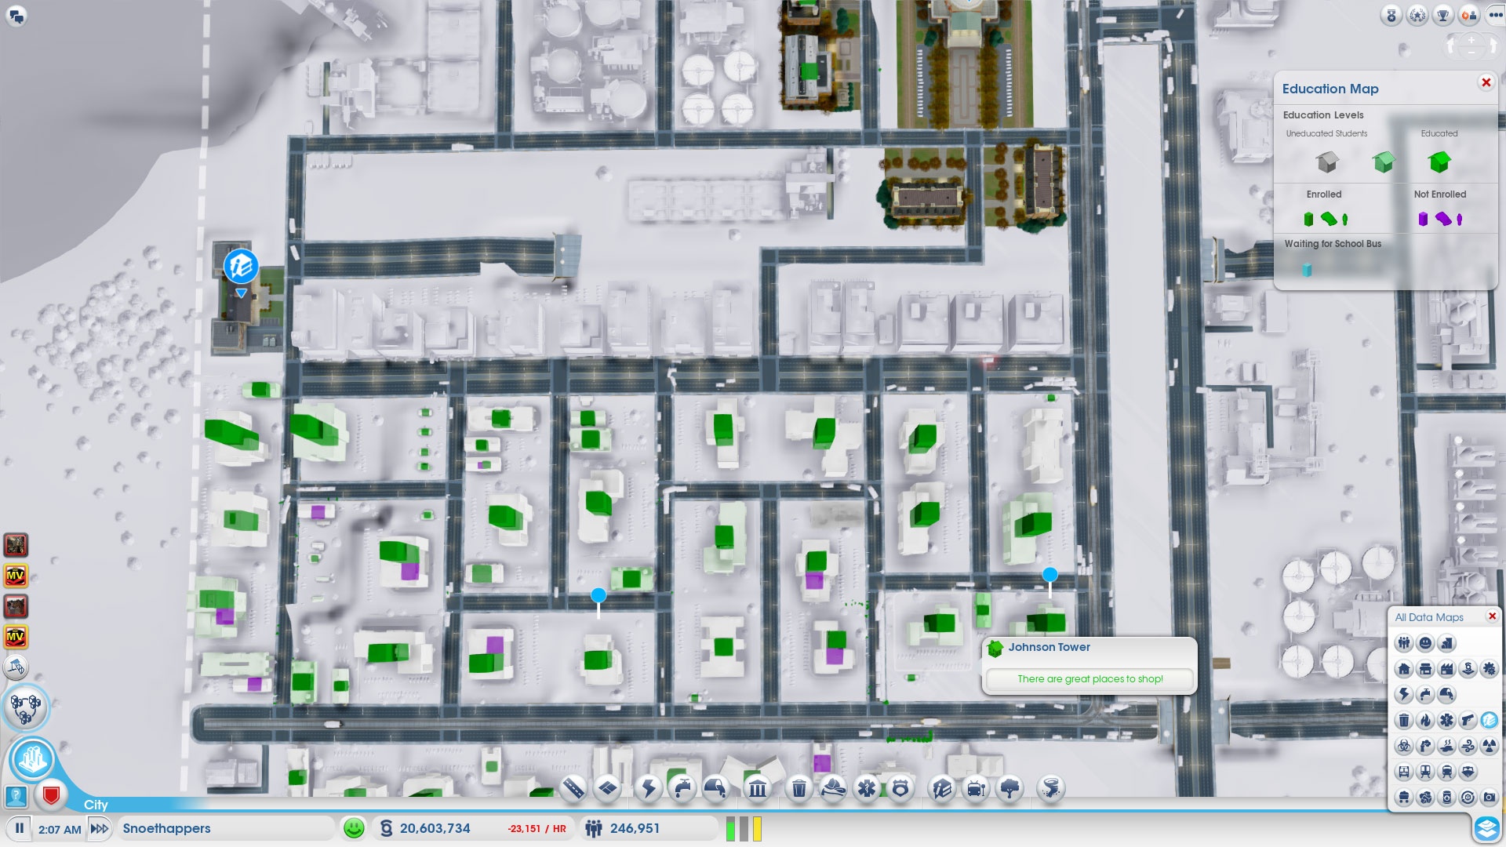Open the Parks tree menu
The width and height of the screenshot is (1506, 847).
tap(1010, 787)
